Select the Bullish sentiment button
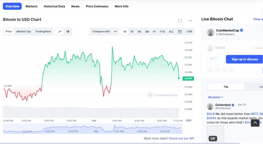This screenshot has width=263, height=144. click(256, 48)
